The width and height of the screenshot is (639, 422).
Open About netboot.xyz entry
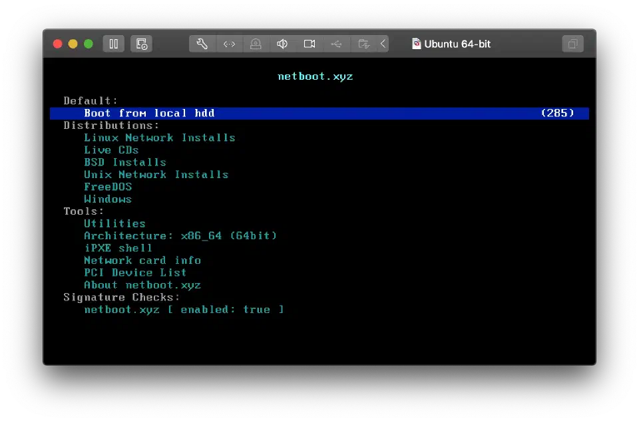(142, 285)
